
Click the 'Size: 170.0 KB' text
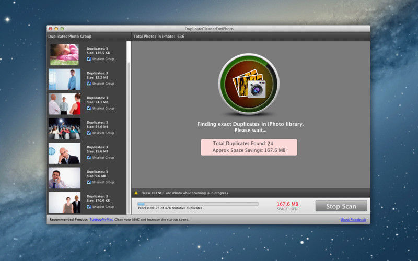tap(98, 200)
